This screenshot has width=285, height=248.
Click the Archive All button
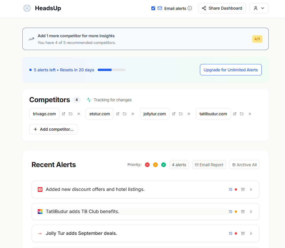click(244, 165)
